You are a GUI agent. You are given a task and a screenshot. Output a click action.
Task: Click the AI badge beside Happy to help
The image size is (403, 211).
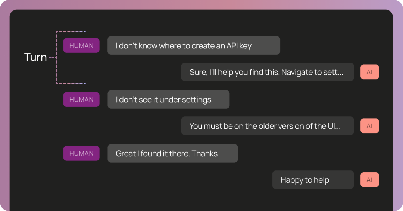tap(369, 180)
